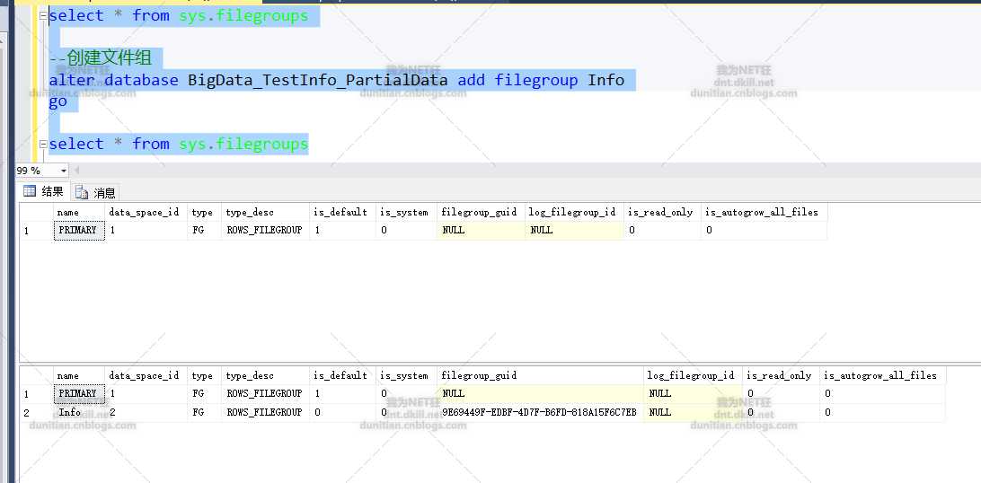Select PRIMARY row's NULL filegroup_guid in lower grid

540,393
